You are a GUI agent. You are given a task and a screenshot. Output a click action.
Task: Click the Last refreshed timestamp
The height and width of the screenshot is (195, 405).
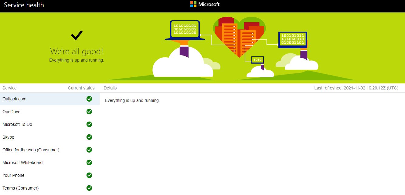356,88
